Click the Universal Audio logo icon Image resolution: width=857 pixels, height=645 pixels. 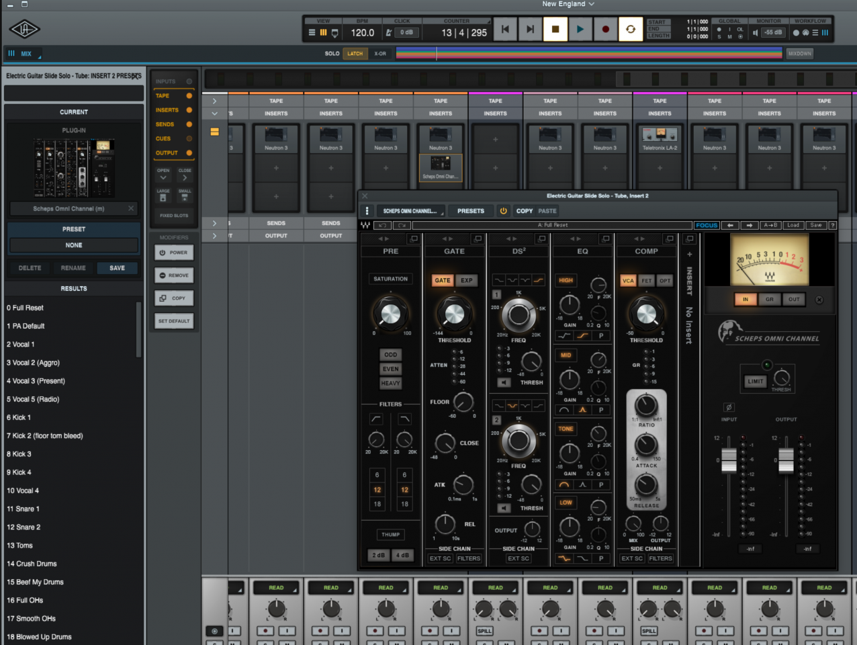tap(25, 29)
